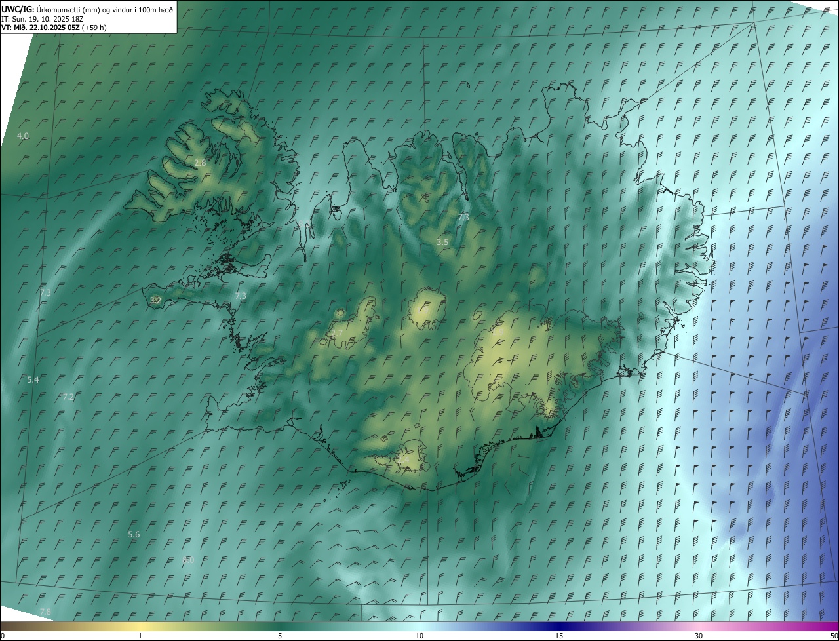Click the '2.7' value label on the map
This screenshot has width=839, height=641.
tap(337, 333)
